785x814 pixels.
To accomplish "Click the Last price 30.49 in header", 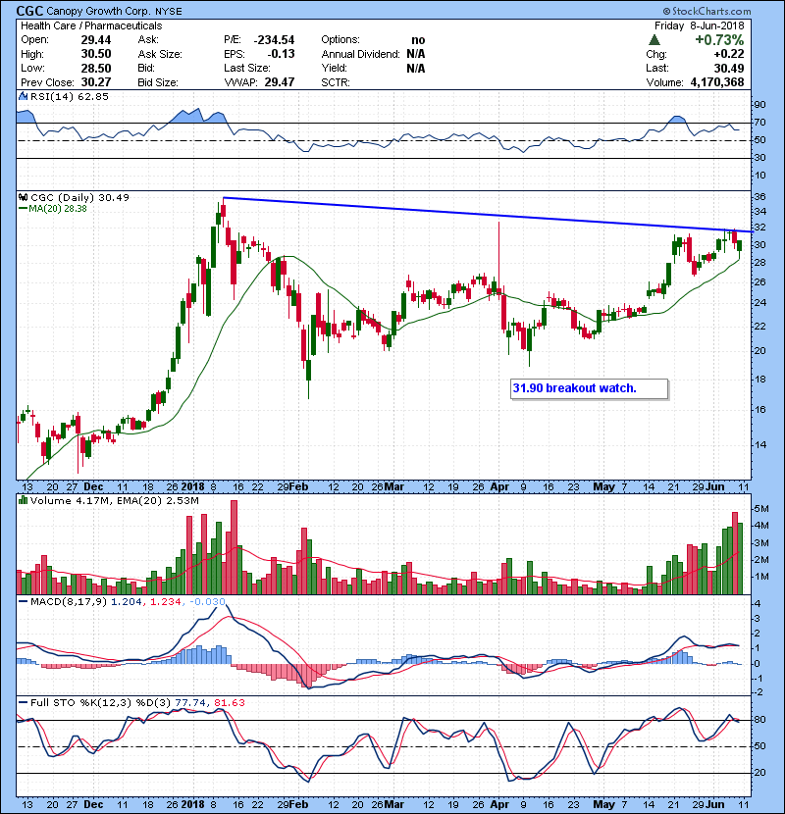I will (729, 69).
